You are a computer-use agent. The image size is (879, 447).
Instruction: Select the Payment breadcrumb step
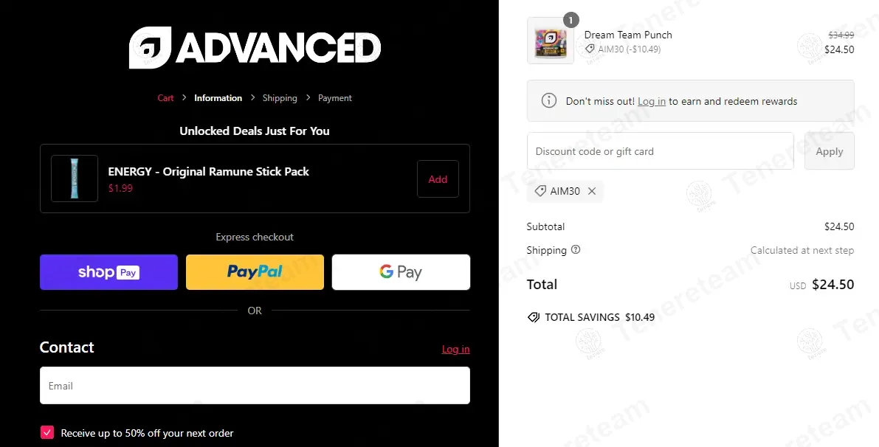point(335,98)
